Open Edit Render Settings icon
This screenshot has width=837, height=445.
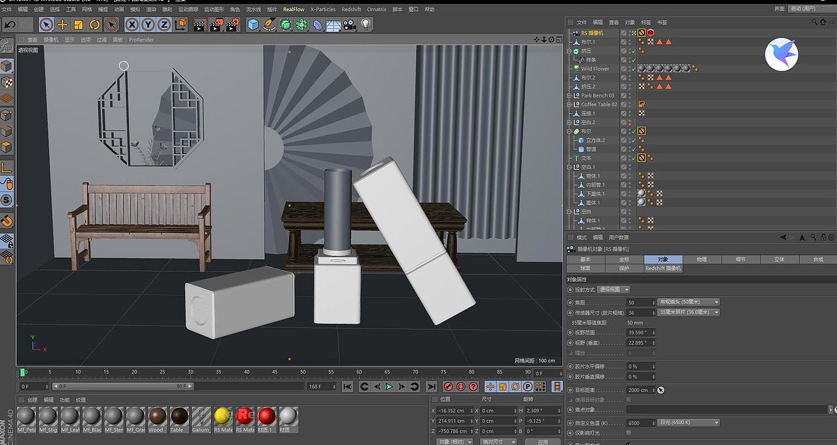coord(233,25)
